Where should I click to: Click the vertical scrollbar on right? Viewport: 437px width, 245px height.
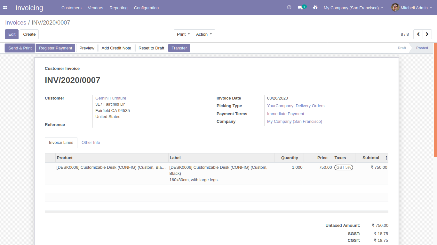tap(435, 100)
